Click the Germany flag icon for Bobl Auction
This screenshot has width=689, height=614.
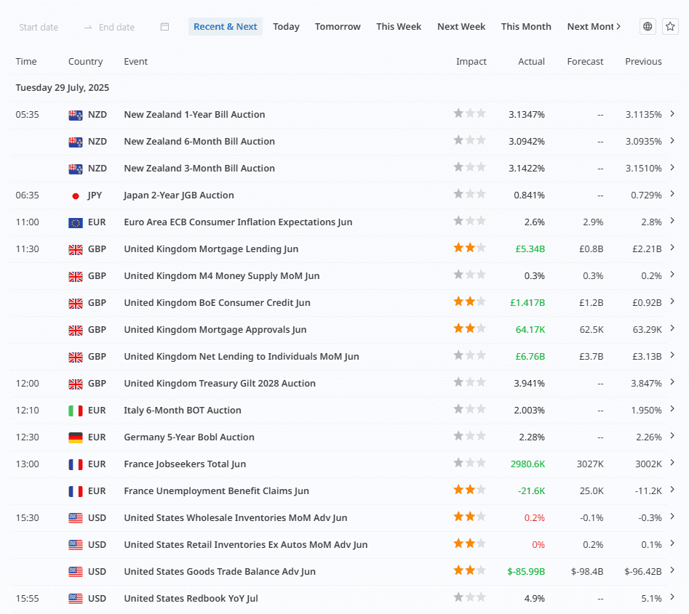[76, 437]
